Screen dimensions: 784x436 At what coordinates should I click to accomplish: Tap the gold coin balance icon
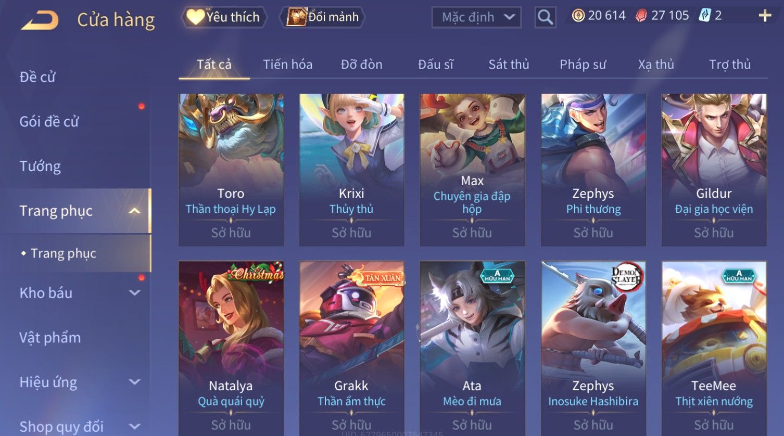(578, 16)
